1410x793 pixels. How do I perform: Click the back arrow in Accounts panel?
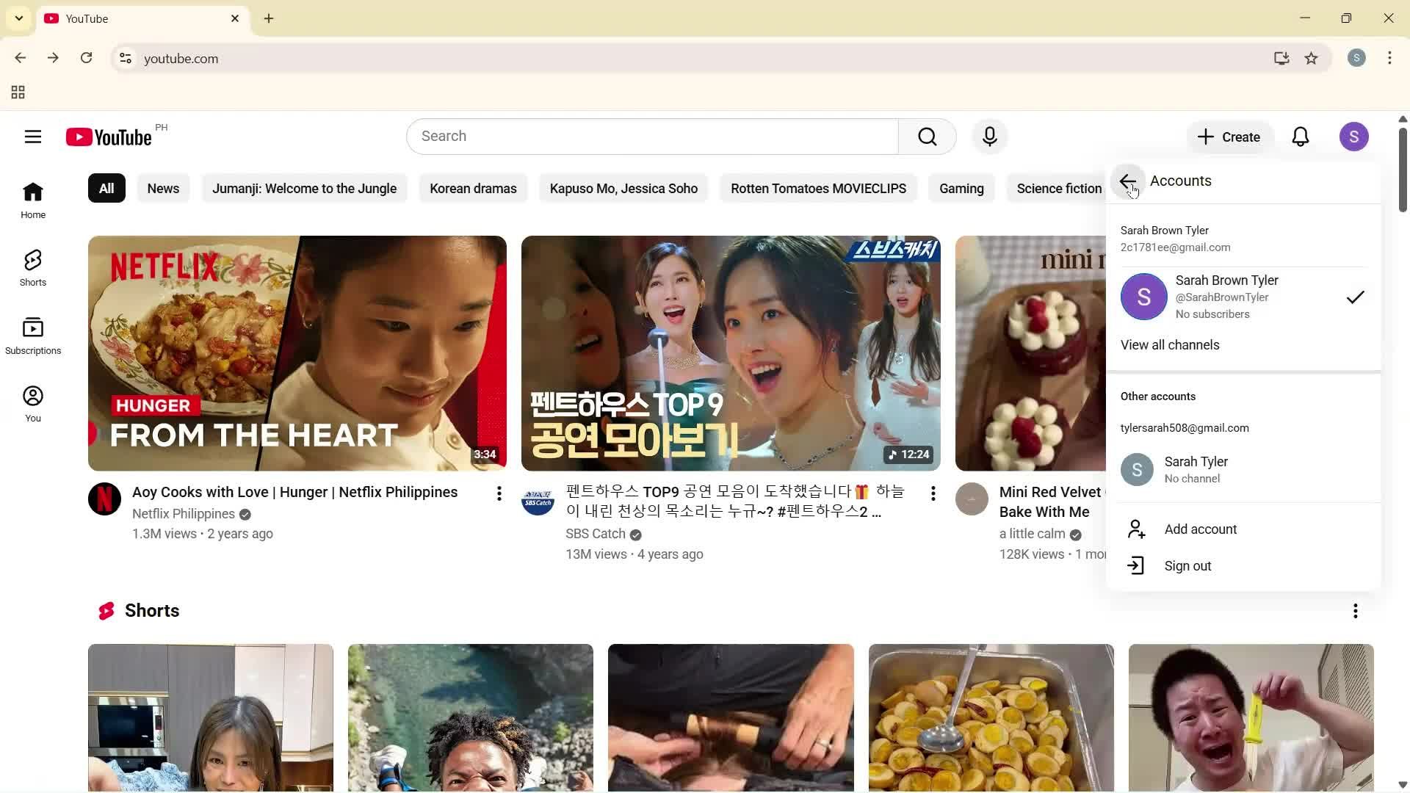1128,181
